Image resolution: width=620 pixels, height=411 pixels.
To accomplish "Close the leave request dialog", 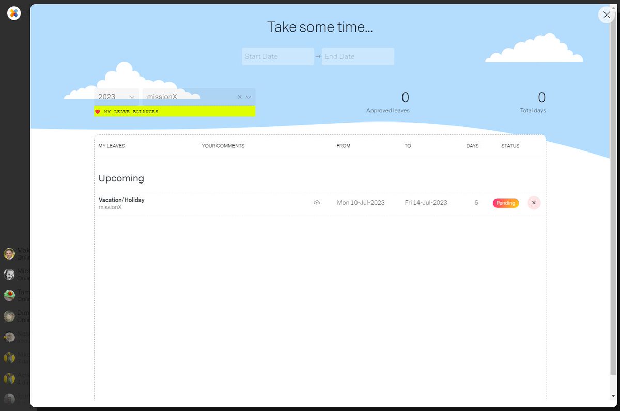I will click(607, 15).
